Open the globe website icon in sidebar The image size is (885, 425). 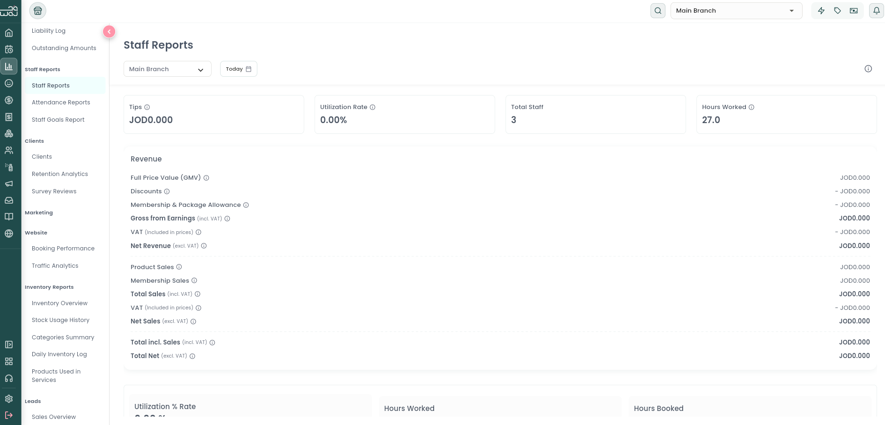[9, 234]
